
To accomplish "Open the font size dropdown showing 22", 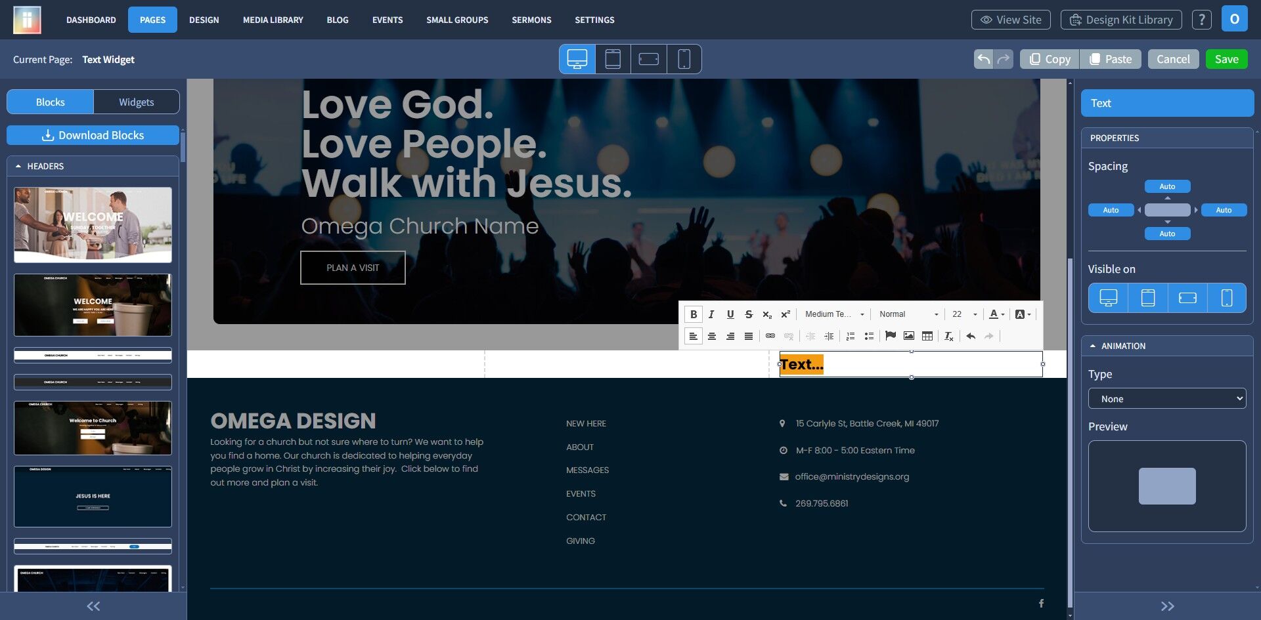I will [964, 314].
